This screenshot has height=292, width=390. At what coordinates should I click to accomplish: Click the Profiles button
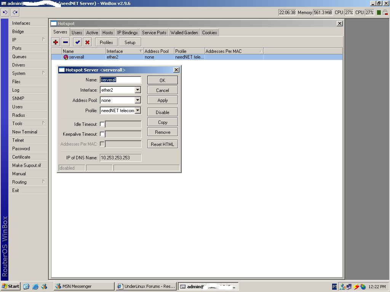(106, 43)
